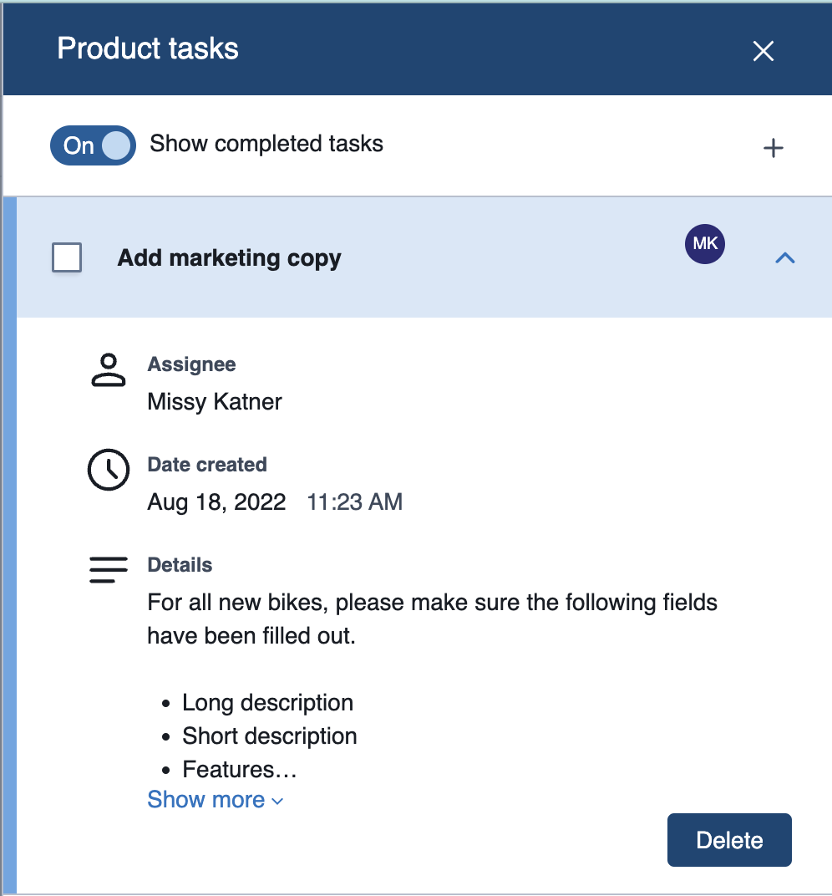The width and height of the screenshot is (832, 896).
Task: Check the Add marketing copy checkbox
Action: [x=67, y=257]
